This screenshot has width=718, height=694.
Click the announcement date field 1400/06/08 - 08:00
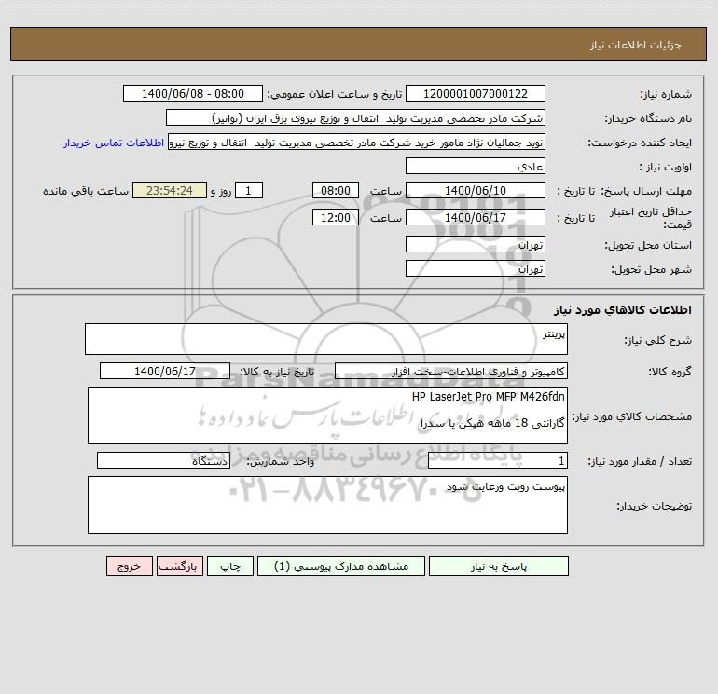click(193, 94)
